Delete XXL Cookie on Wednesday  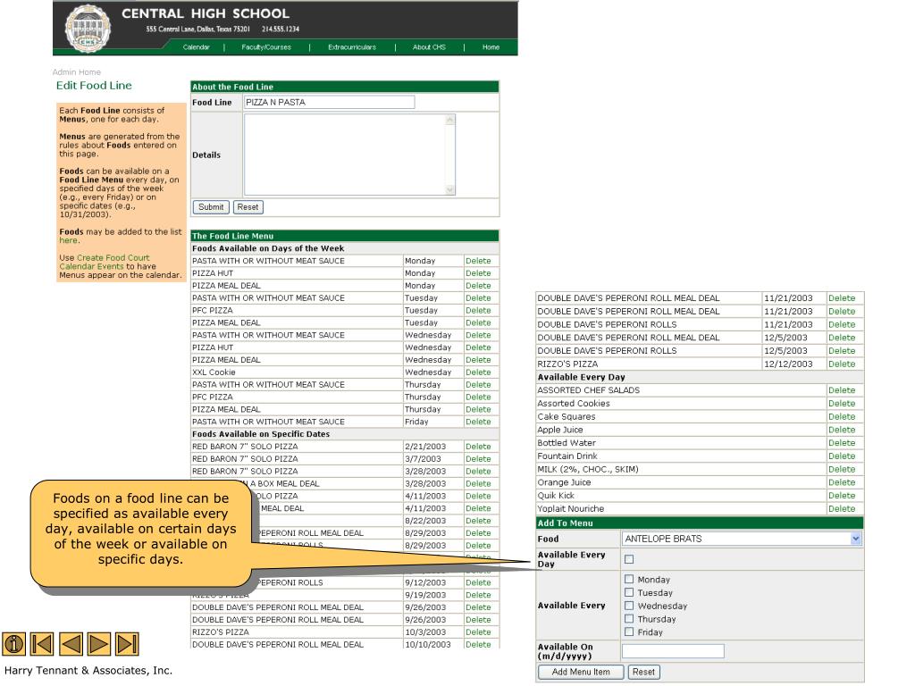click(x=478, y=372)
